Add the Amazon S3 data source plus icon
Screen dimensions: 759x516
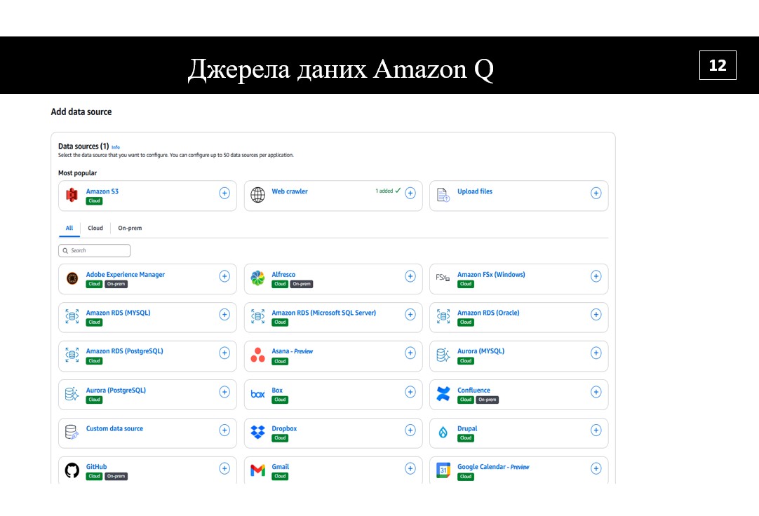(x=224, y=193)
